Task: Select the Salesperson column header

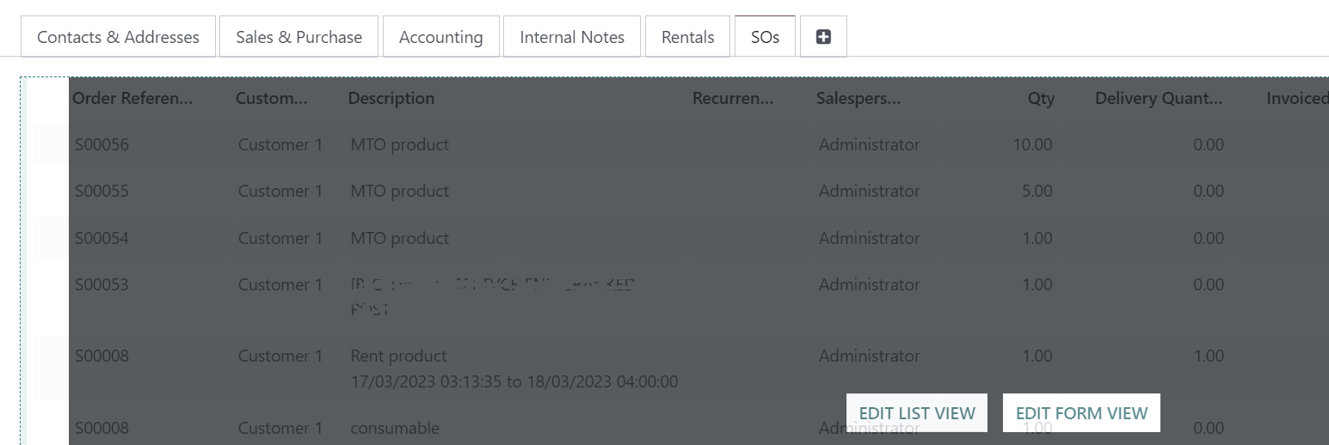Action: [858, 99]
